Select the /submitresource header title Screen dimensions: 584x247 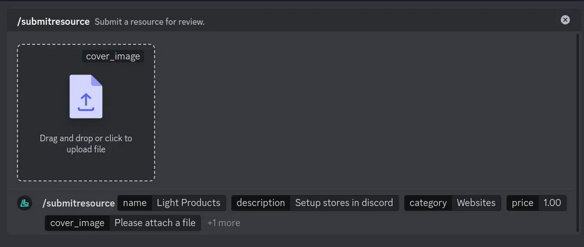(x=53, y=21)
